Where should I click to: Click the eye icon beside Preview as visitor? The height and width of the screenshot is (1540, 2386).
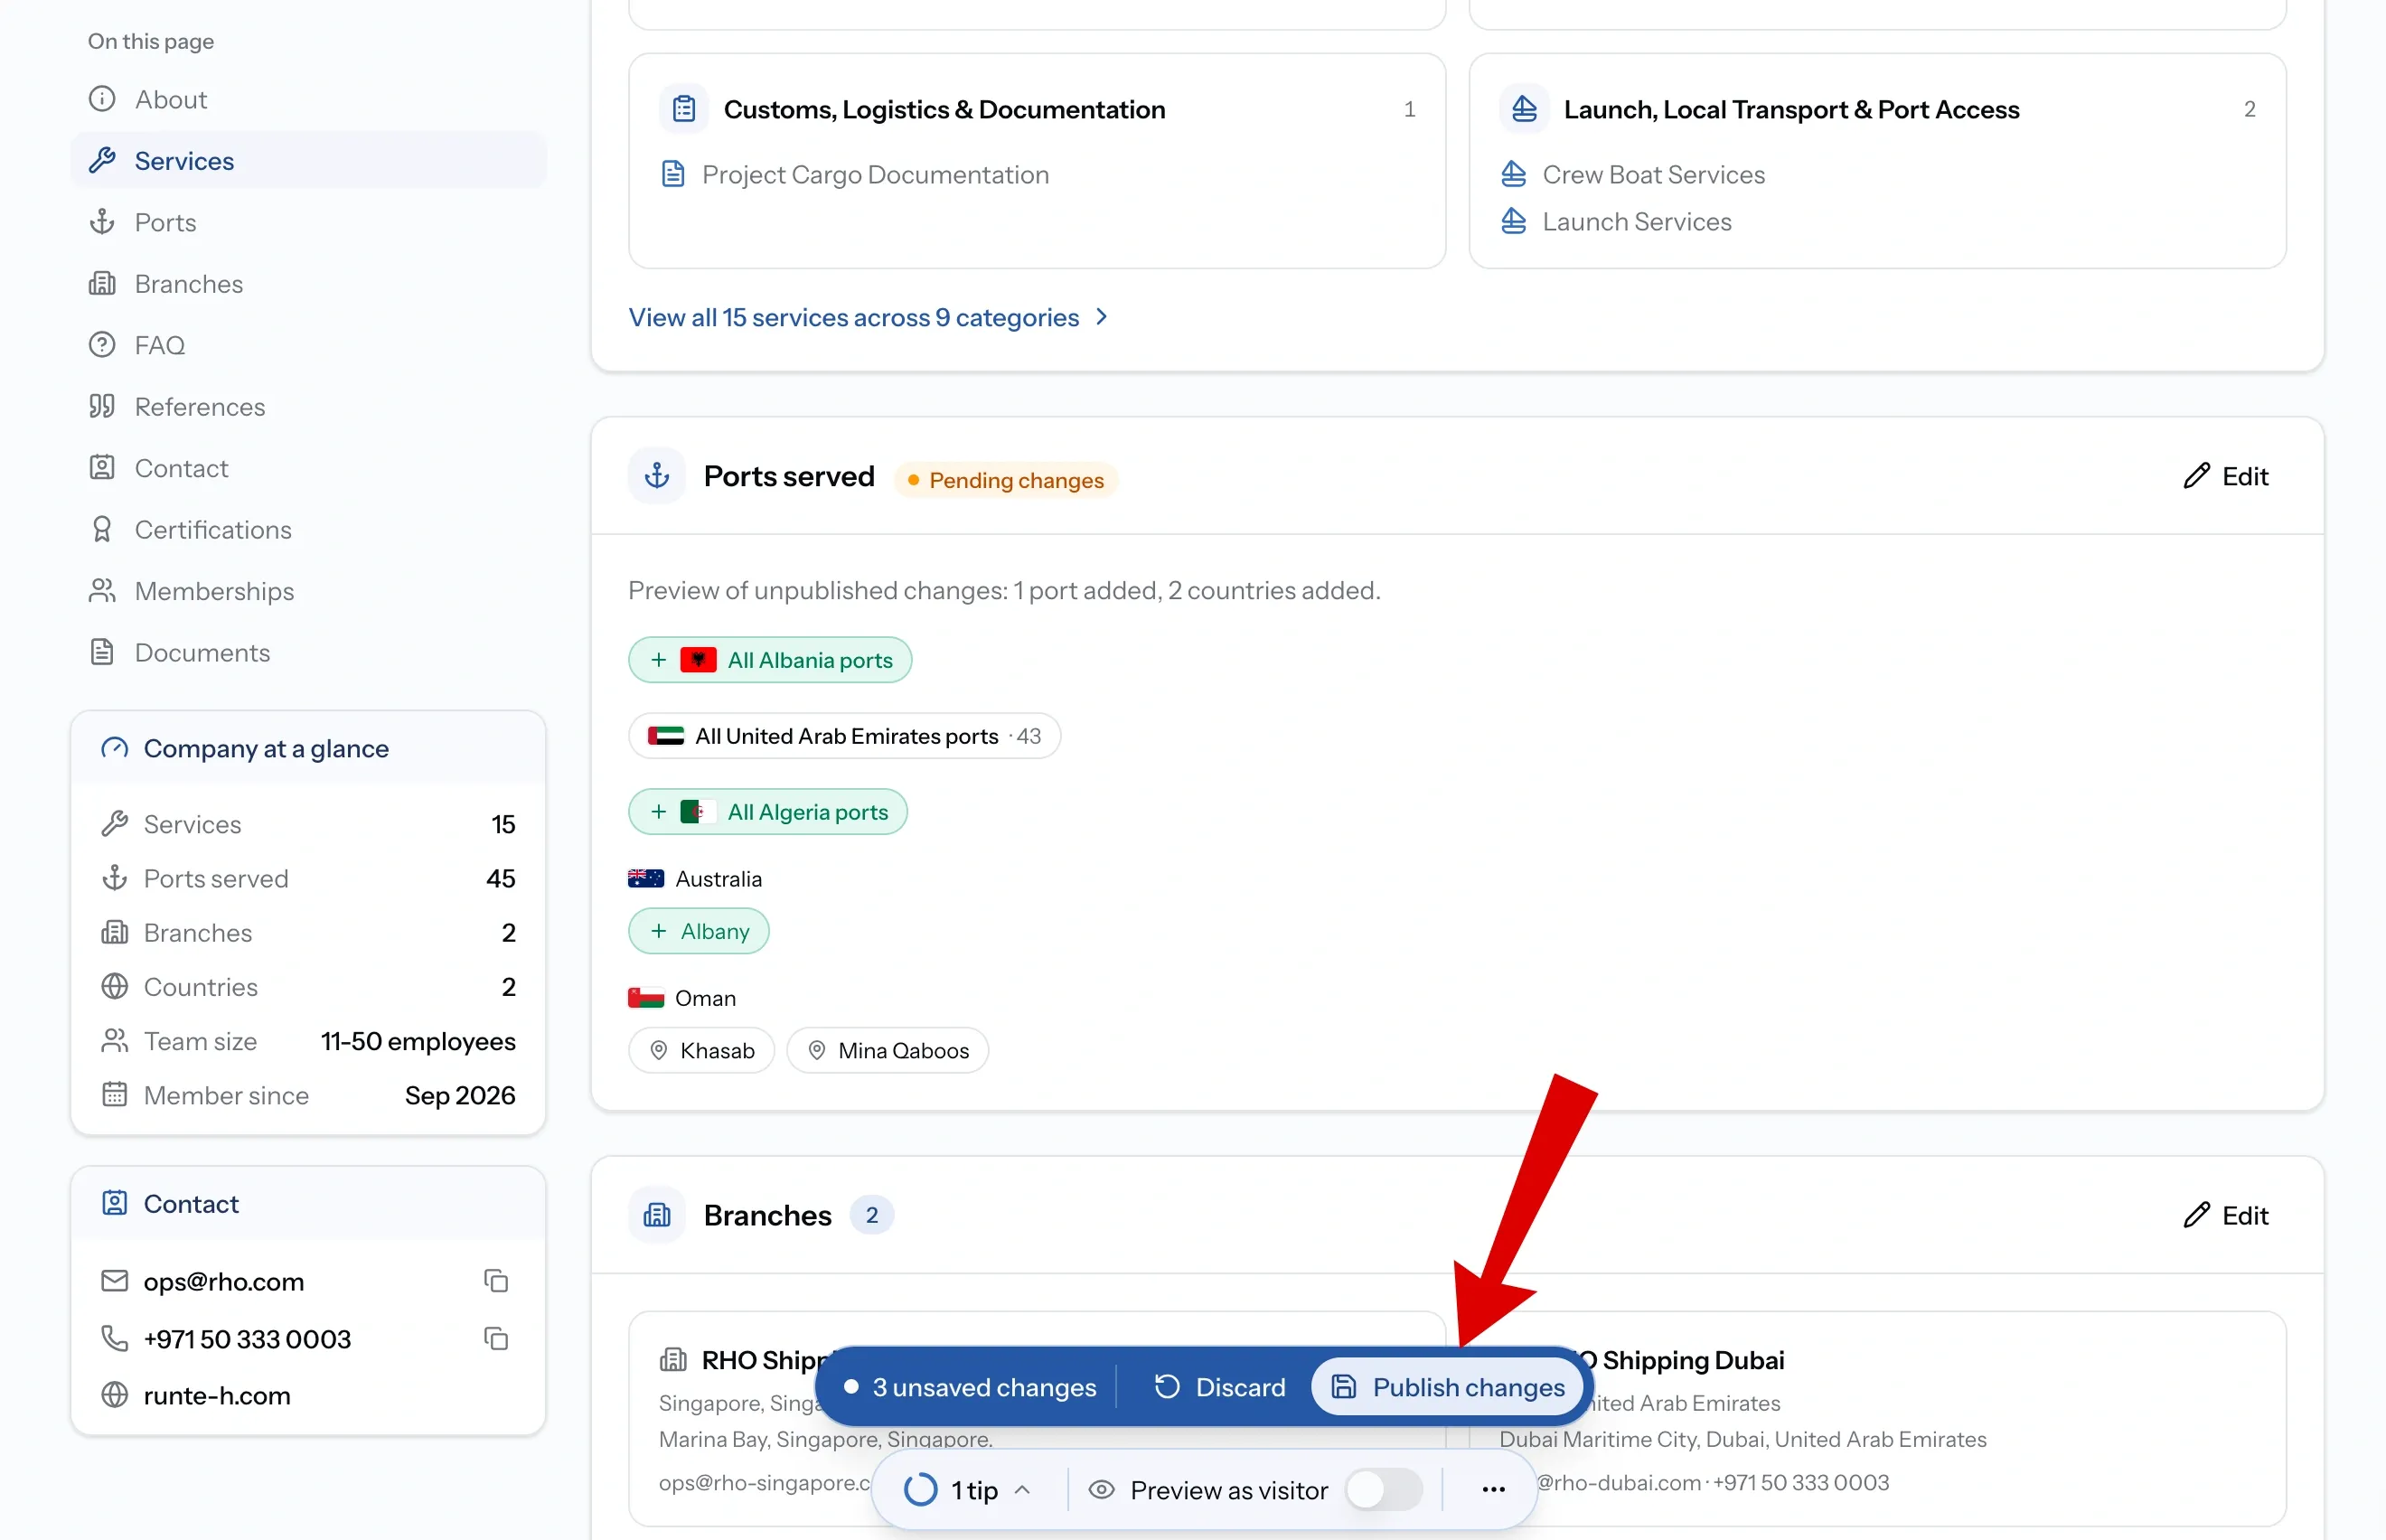click(x=1101, y=1490)
